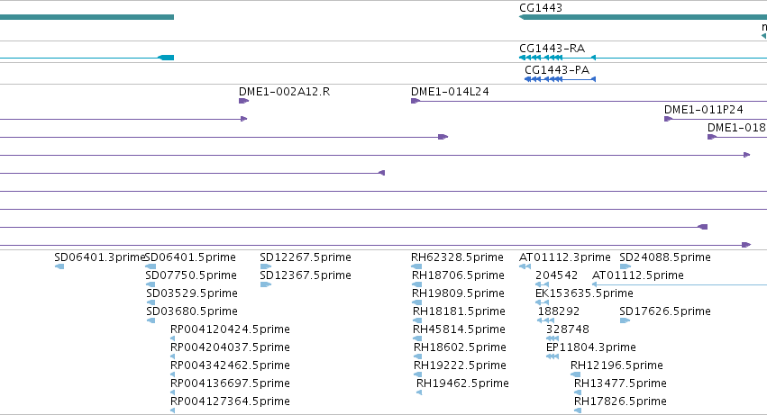Click the SD07750.5prime label
Screen dimensions: 767x415
coord(191,275)
